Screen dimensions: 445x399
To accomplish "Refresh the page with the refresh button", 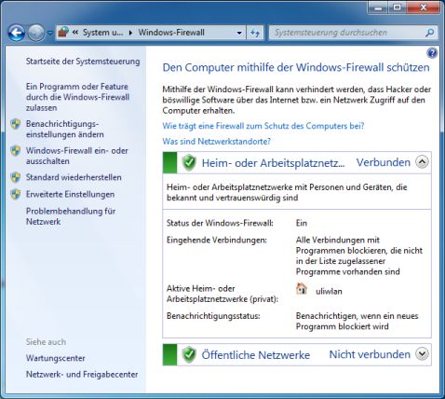I will tap(255, 33).
